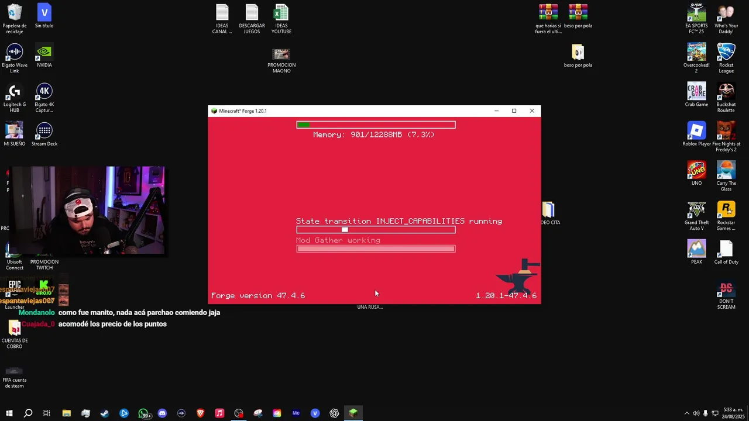
Task: Open the MI SUEÑO desktop icon
Action: point(15,134)
